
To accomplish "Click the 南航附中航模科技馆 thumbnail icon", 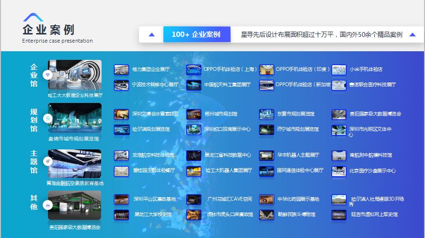I will pos(339,156).
